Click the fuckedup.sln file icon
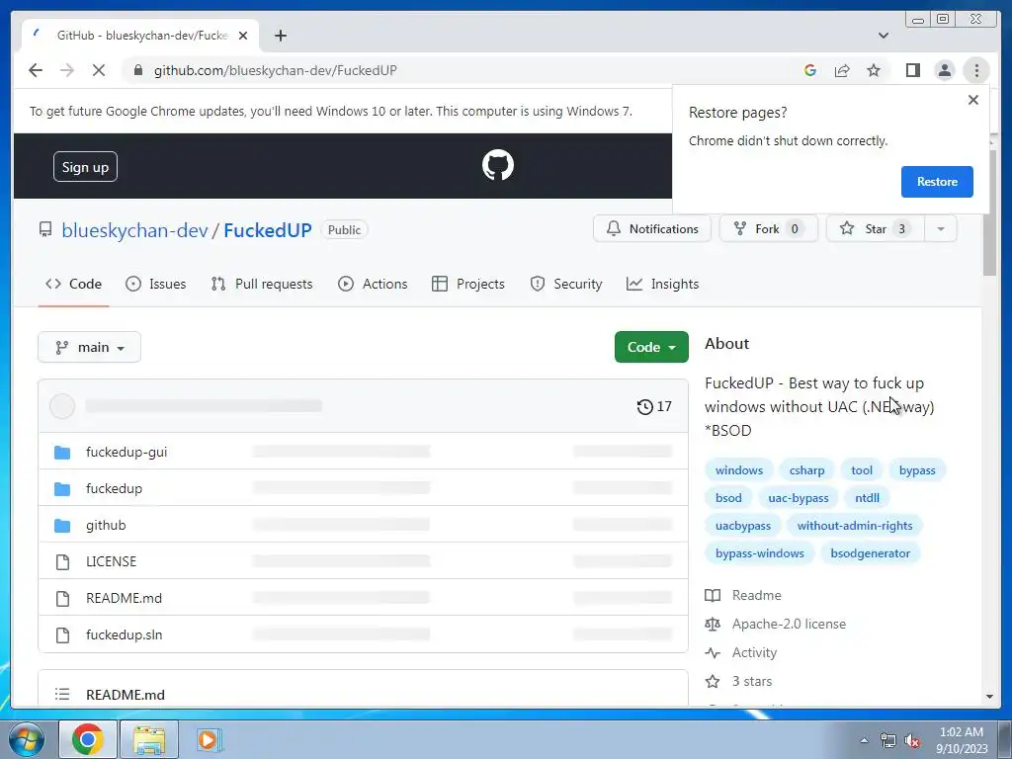The width and height of the screenshot is (1012, 759). click(62, 635)
